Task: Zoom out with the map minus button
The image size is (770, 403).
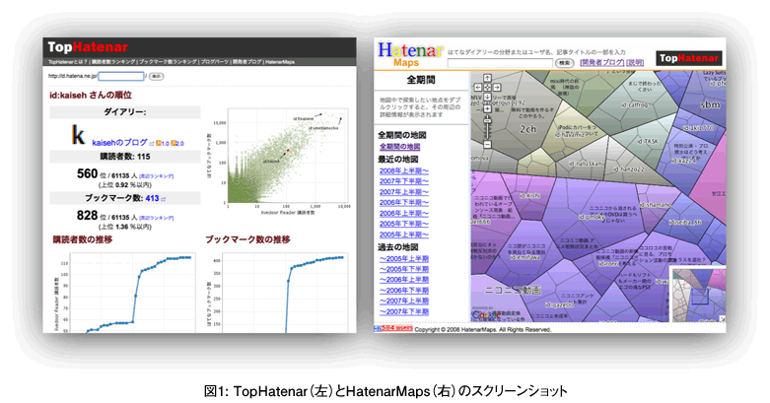Action: (x=487, y=145)
